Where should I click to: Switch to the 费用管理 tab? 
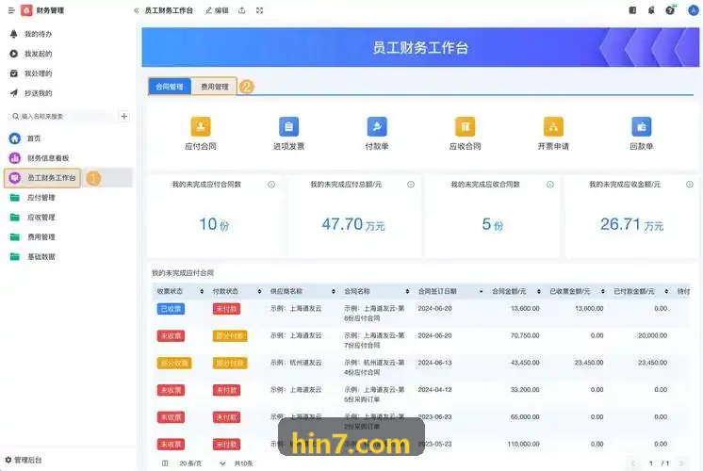214,87
